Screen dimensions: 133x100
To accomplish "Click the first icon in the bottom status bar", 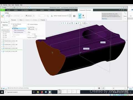I will [2, 88].
